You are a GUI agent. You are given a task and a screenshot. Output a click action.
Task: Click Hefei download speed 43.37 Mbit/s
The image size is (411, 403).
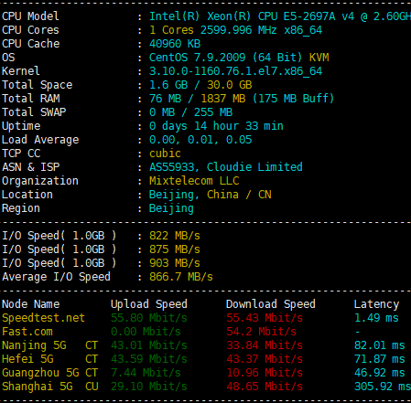pos(265,359)
